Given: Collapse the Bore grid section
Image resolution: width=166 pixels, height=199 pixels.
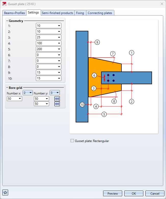Looking at the screenshot, I should click(7, 88).
